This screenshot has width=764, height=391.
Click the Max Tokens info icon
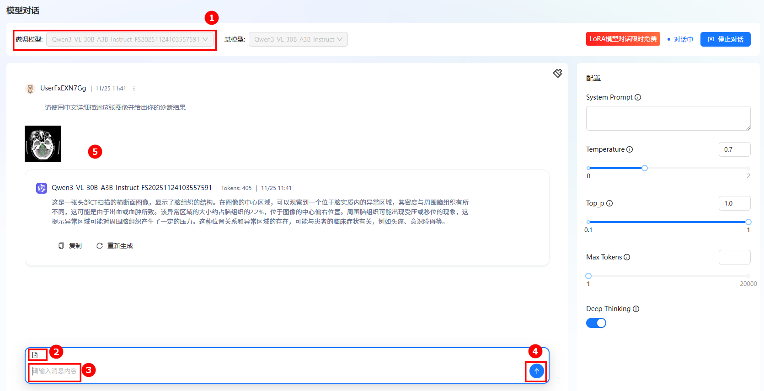[627, 257]
